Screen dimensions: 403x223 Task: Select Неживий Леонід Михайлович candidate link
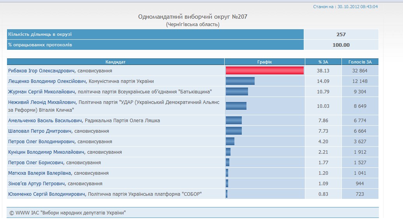click(x=42, y=102)
